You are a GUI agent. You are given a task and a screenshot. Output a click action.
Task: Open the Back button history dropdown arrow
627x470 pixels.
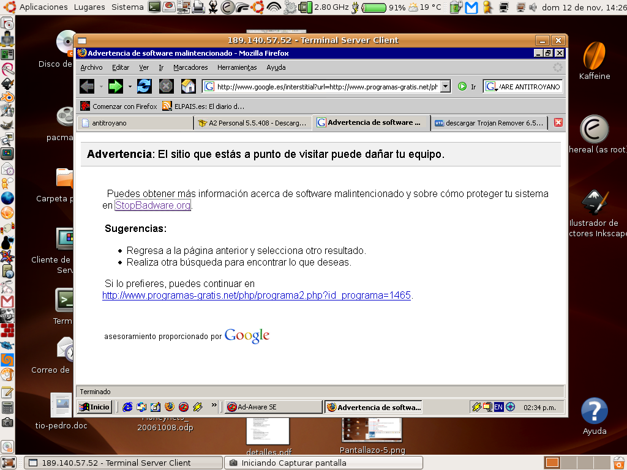point(101,86)
